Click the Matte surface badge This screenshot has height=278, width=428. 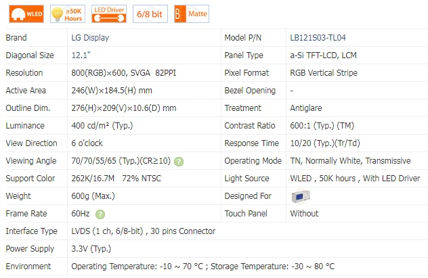(192, 14)
